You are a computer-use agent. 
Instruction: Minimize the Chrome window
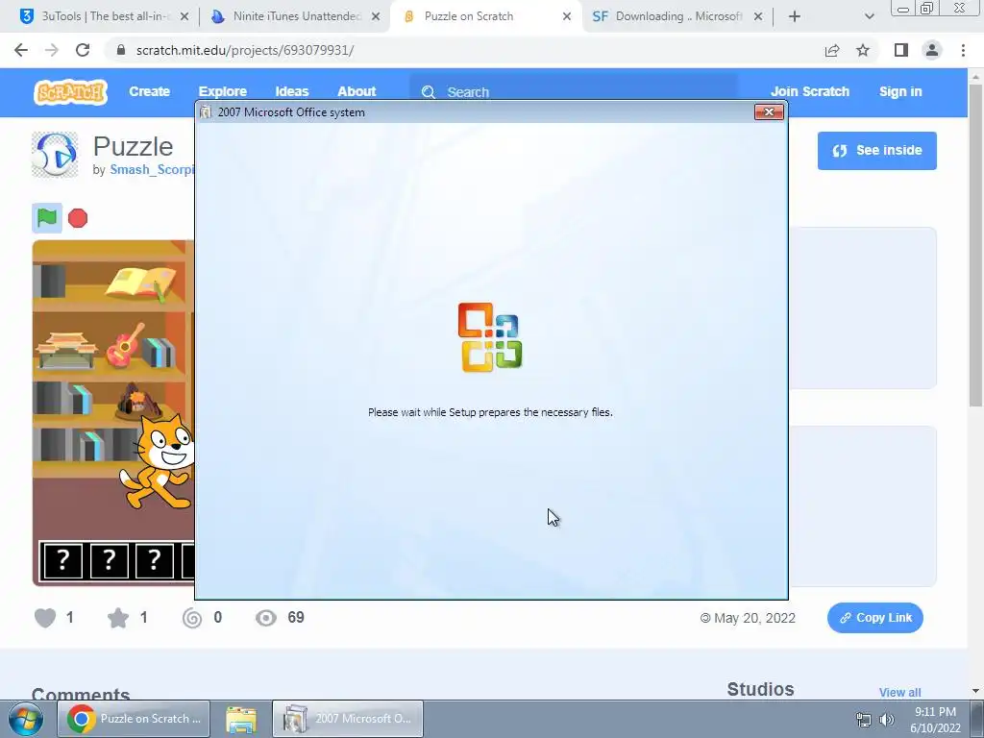point(903,9)
